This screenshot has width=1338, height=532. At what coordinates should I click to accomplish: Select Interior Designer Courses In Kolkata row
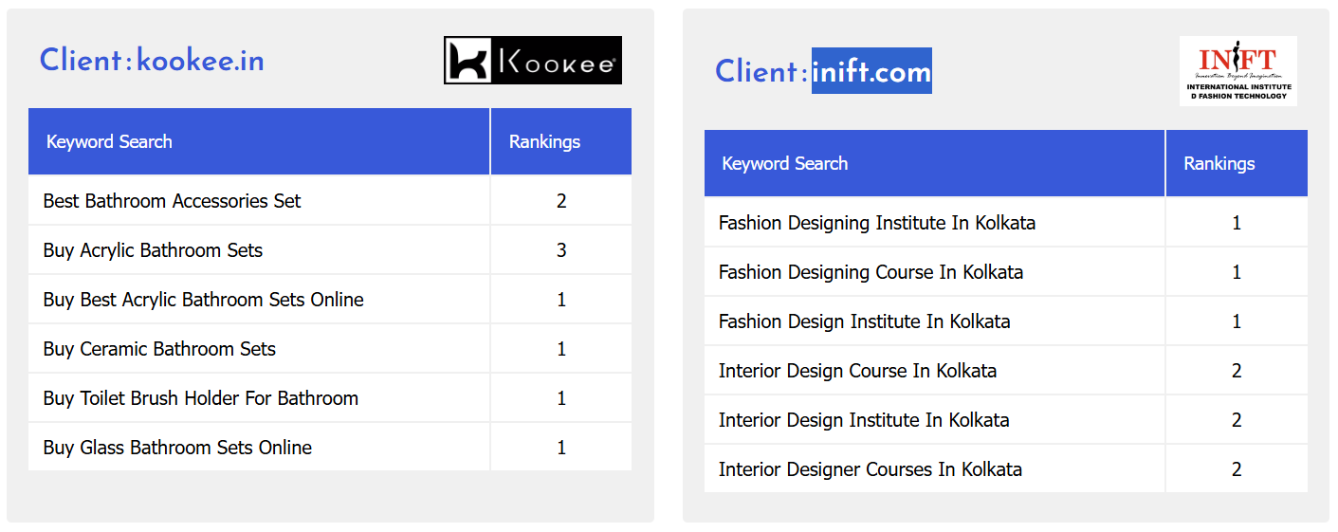point(870,469)
